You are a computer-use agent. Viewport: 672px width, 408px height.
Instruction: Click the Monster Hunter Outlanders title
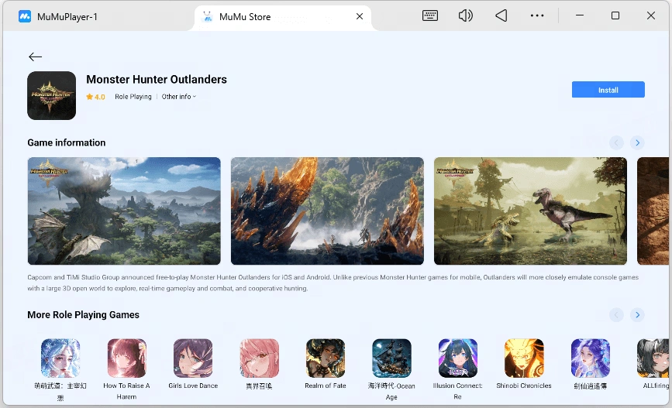tap(157, 80)
